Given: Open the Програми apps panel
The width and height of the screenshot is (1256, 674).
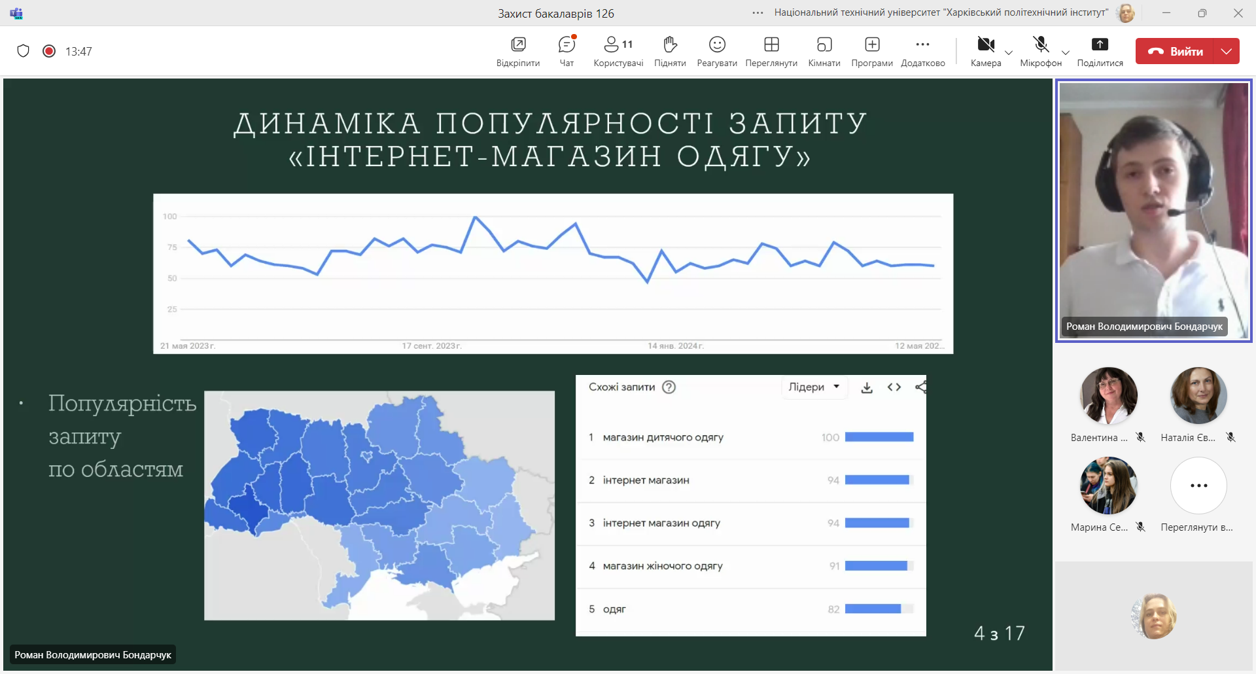Looking at the screenshot, I should [x=872, y=51].
